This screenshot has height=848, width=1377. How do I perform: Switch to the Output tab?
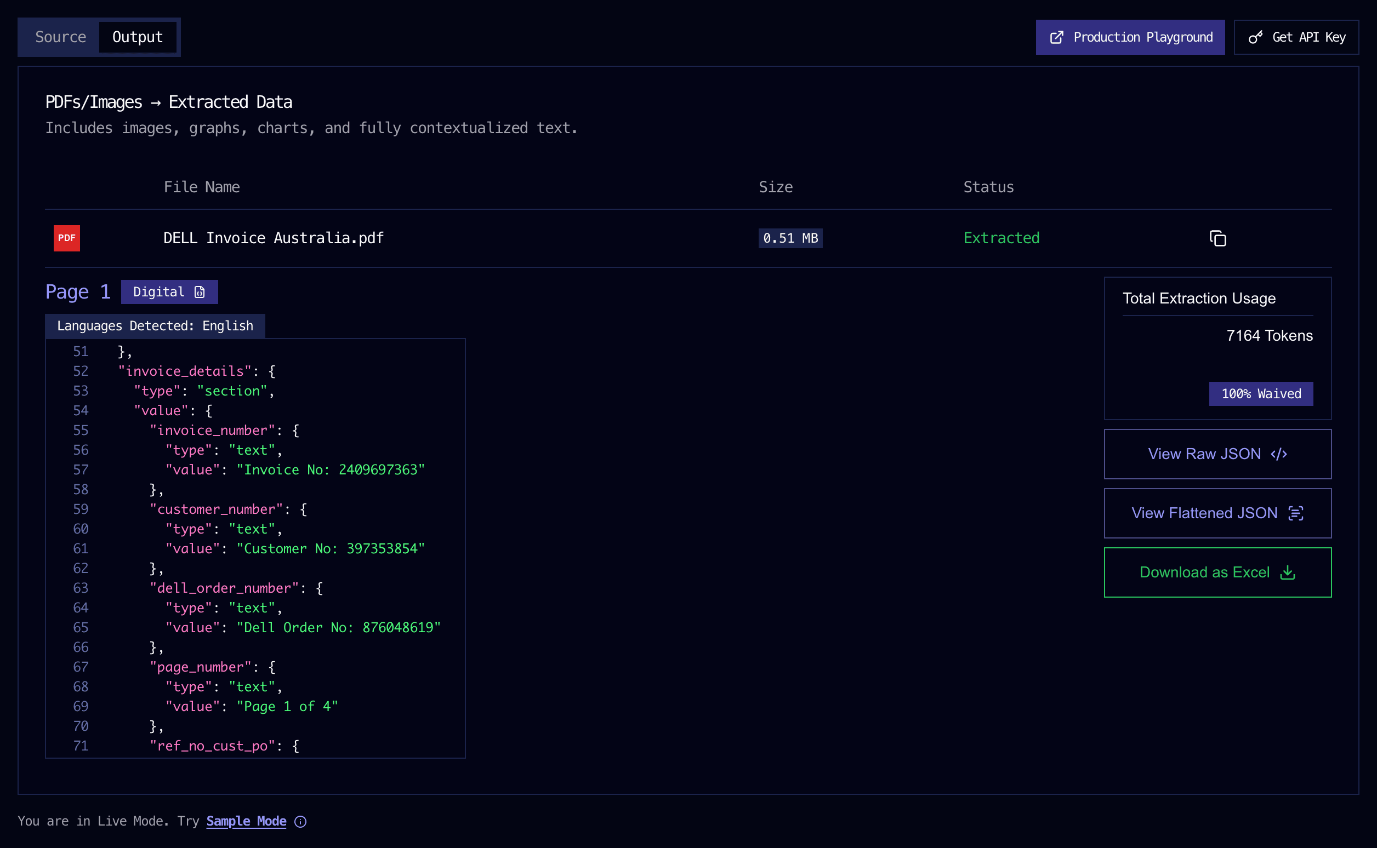point(138,37)
